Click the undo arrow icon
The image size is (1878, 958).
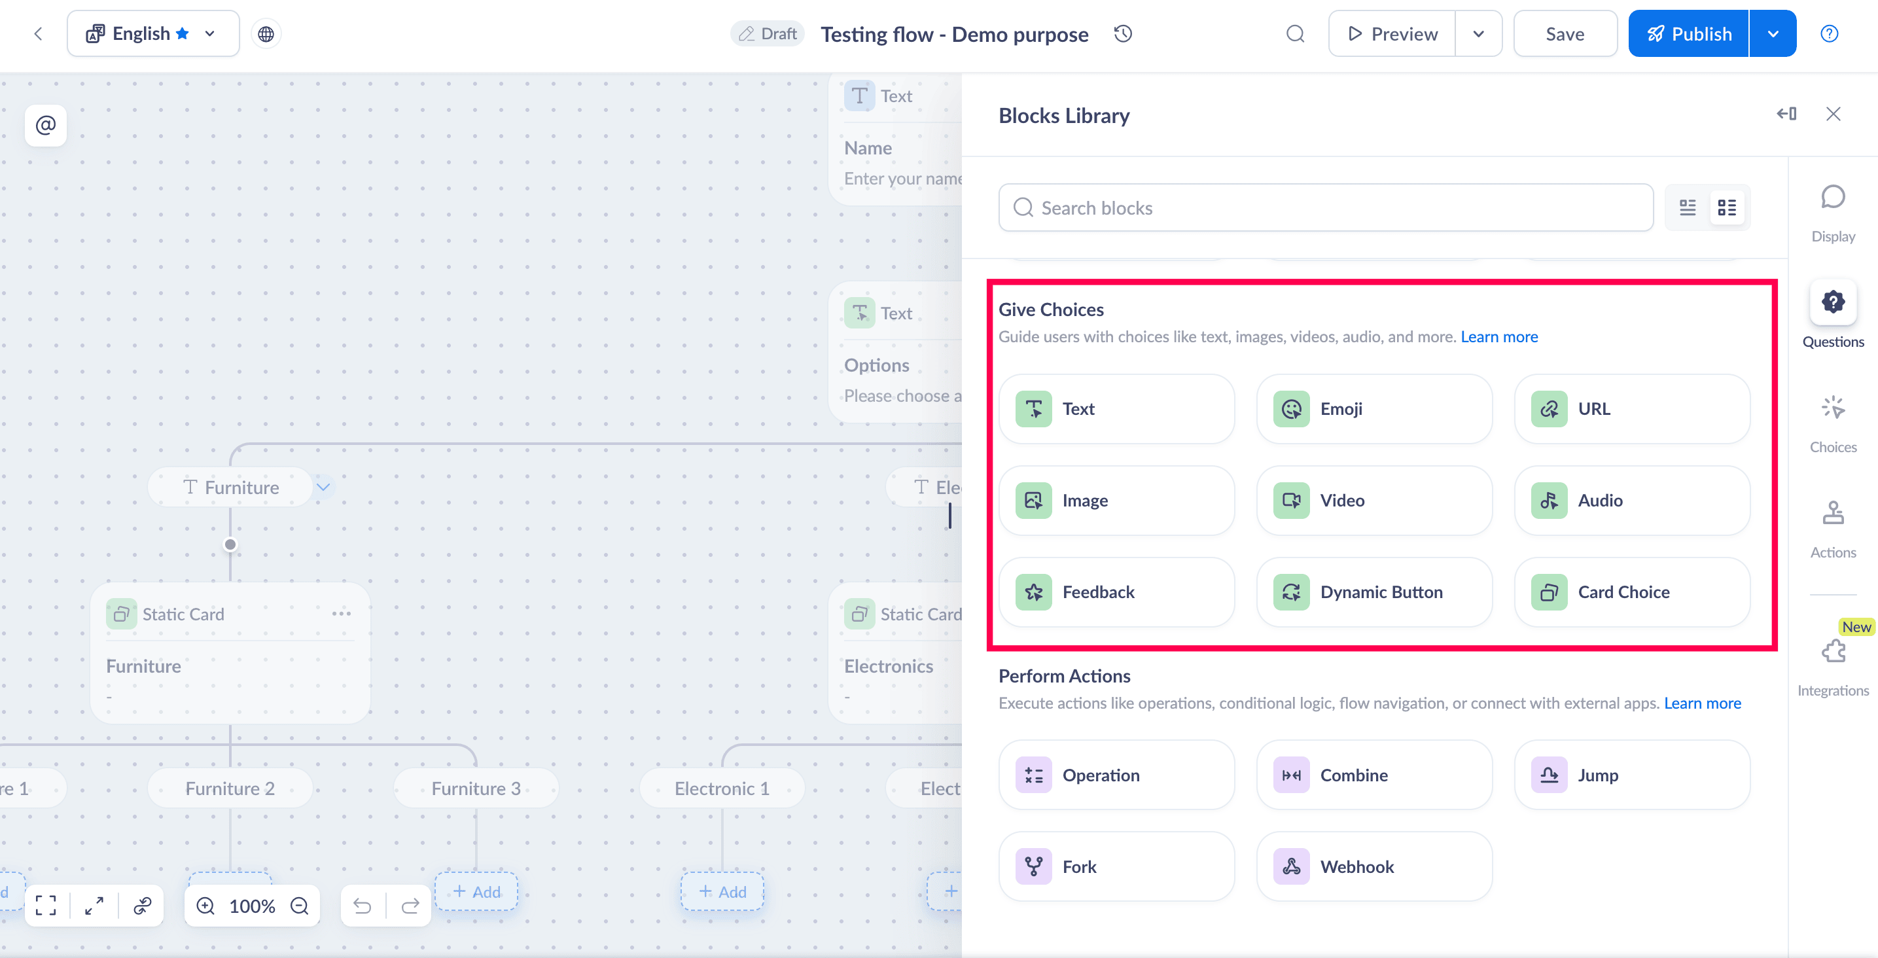363,906
